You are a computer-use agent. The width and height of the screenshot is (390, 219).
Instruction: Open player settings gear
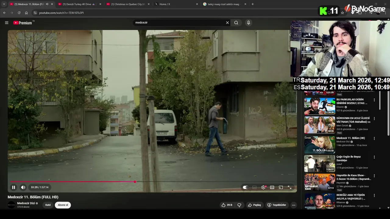(x=263, y=187)
